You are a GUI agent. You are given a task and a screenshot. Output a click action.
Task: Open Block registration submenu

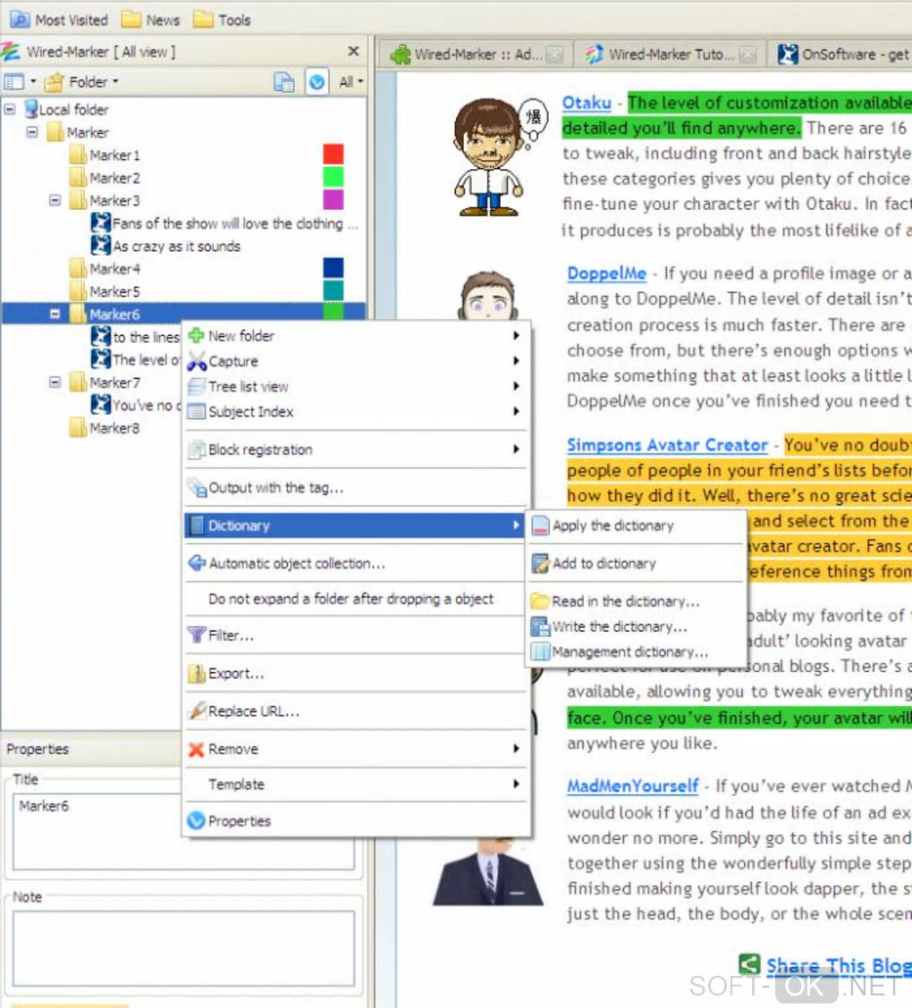click(x=356, y=449)
